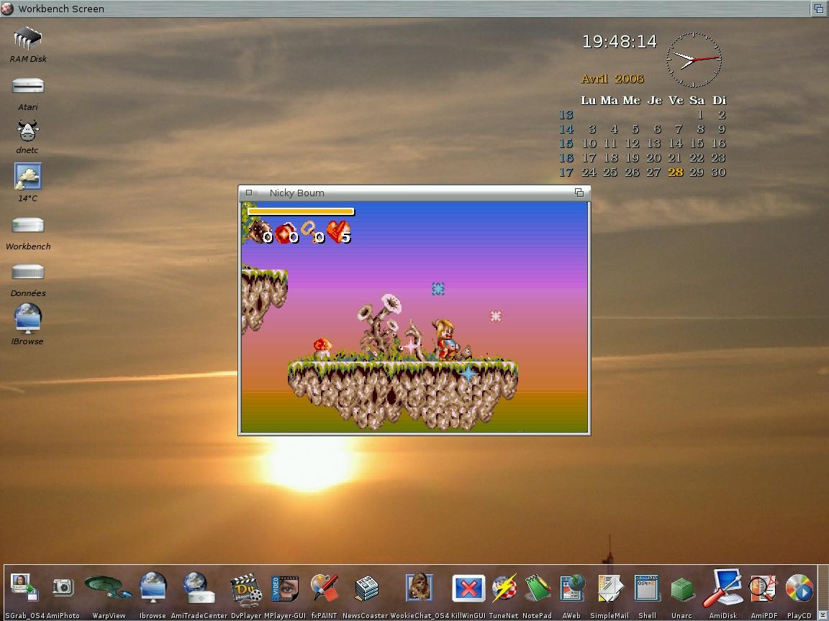Launch TuneNet from the dock
The height and width of the screenshot is (621, 829).
coord(504,588)
